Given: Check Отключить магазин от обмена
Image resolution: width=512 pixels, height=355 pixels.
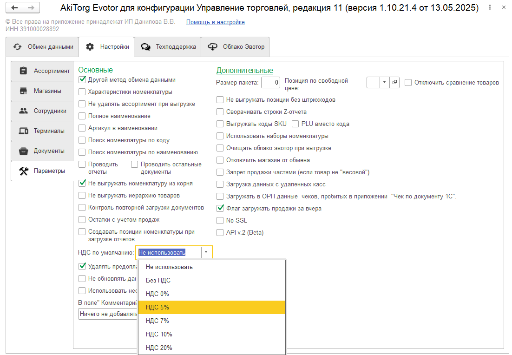Looking at the screenshot, I should (x=220, y=160).
